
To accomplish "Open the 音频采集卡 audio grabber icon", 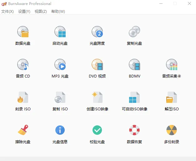I will [172, 65].
